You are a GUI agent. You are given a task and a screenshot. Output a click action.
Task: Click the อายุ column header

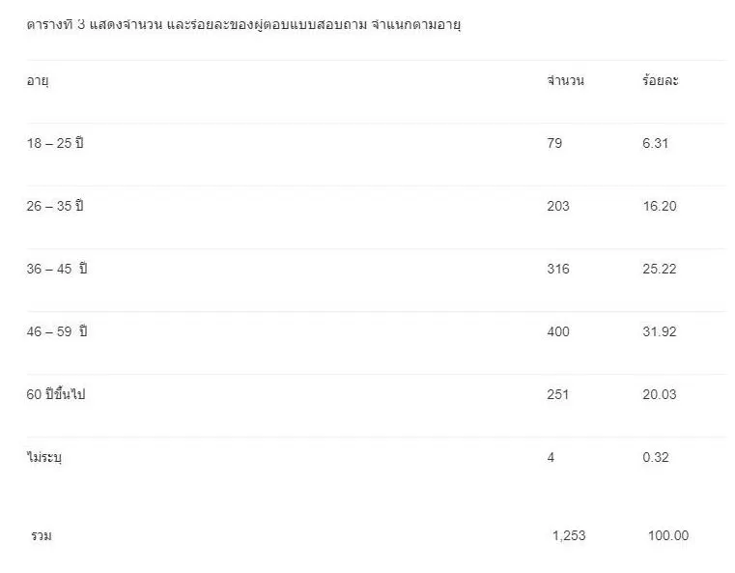coord(38,81)
